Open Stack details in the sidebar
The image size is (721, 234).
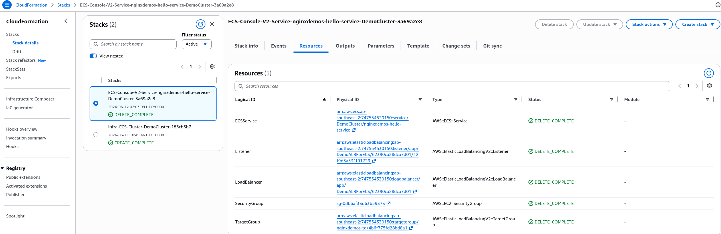pyautogui.click(x=25, y=43)
